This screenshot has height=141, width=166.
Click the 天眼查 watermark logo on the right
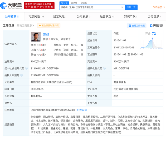click(156, 26)
